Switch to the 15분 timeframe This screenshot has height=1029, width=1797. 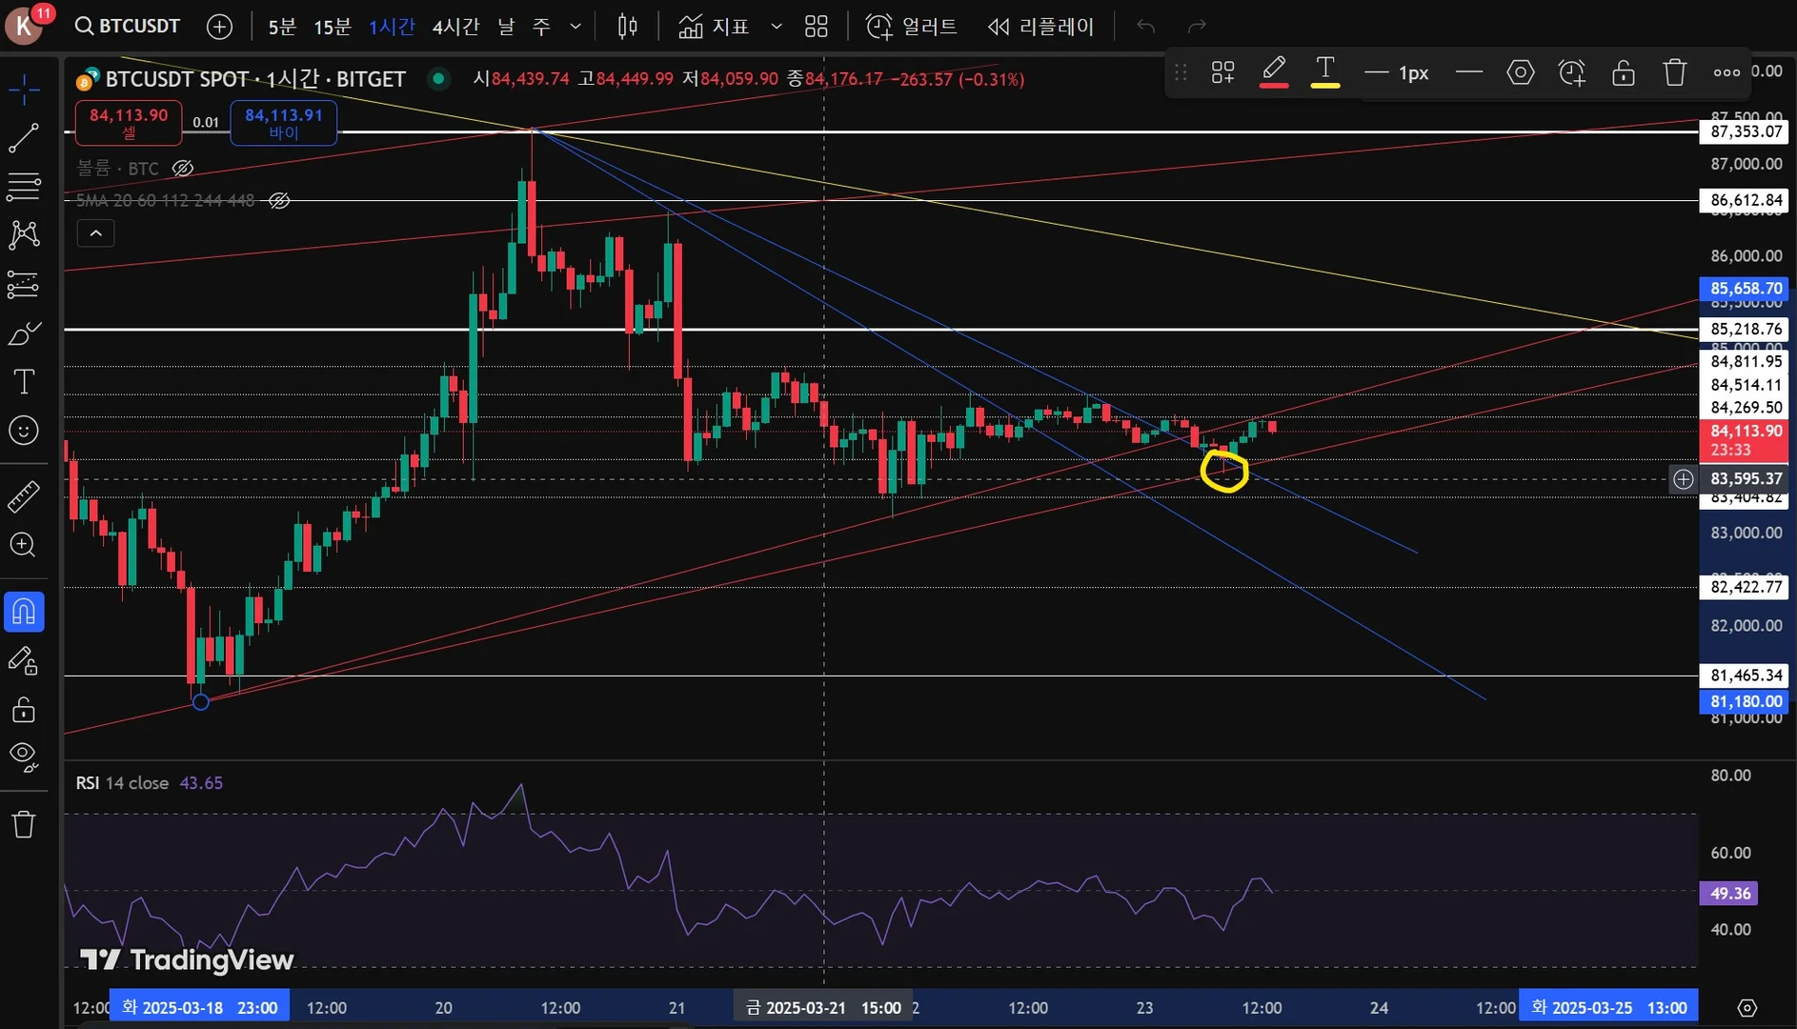(x=333, y=27)
